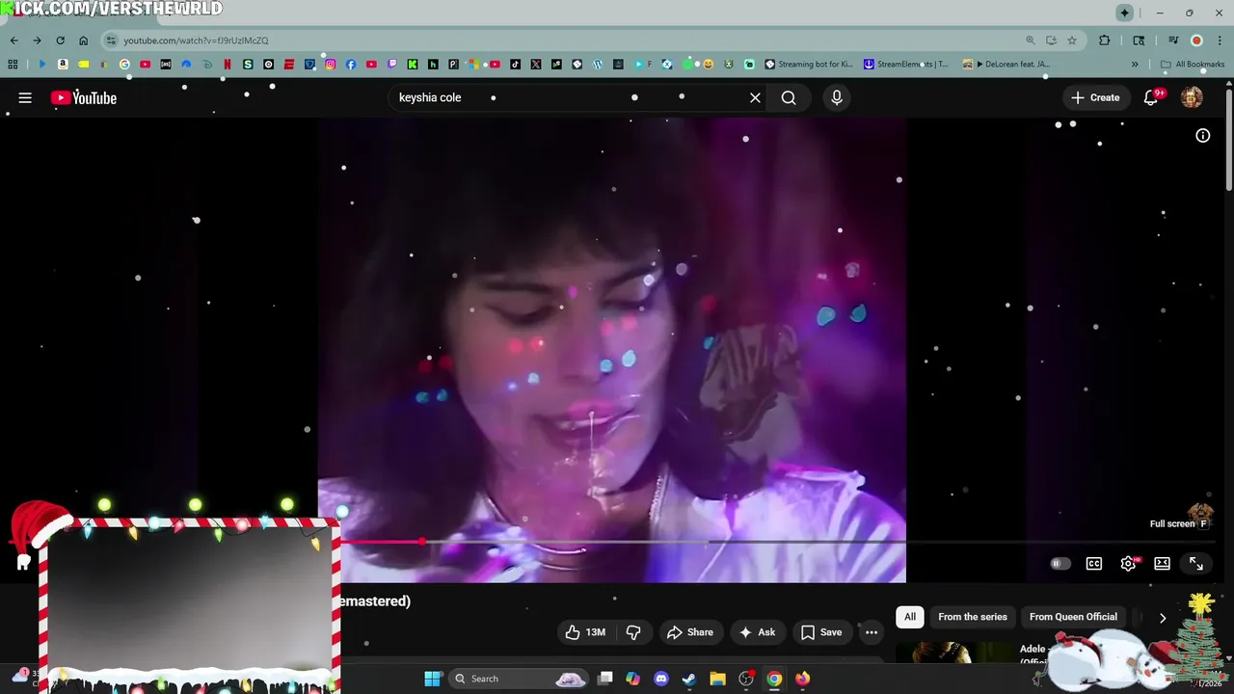The image size is (1234, 694).
Task: Open the WordPress bookmark icon
Action: tap(598, 65)
